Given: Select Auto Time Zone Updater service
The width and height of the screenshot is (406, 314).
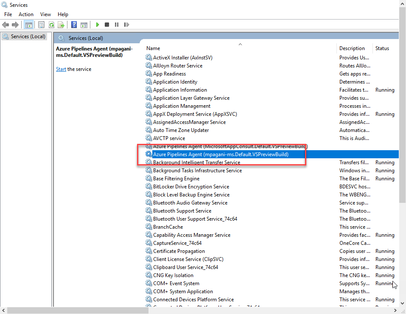Looking at the screenshot, I should point(181,130).
